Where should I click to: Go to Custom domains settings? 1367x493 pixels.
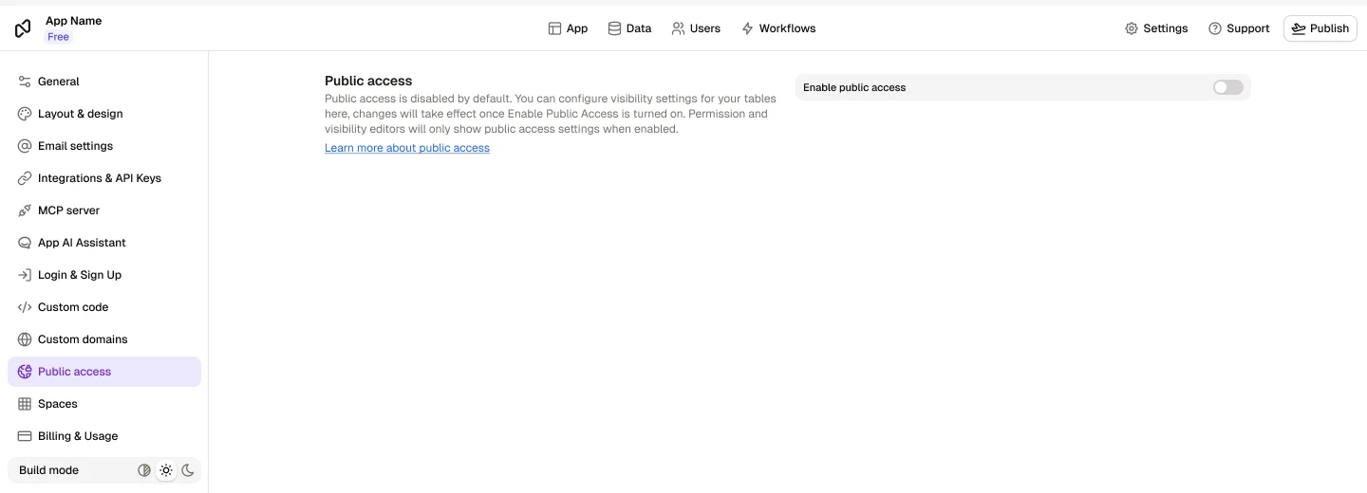[104, 339]
